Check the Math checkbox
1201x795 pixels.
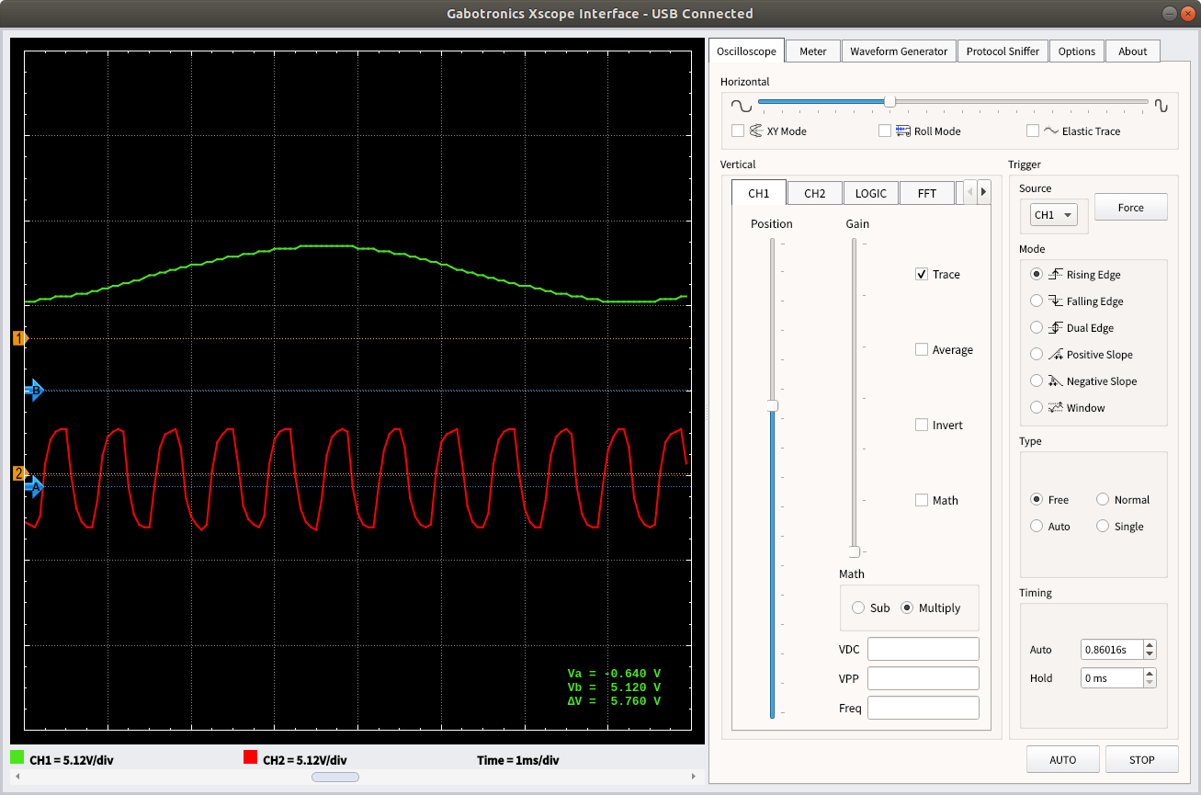click(x=922, y=500)
